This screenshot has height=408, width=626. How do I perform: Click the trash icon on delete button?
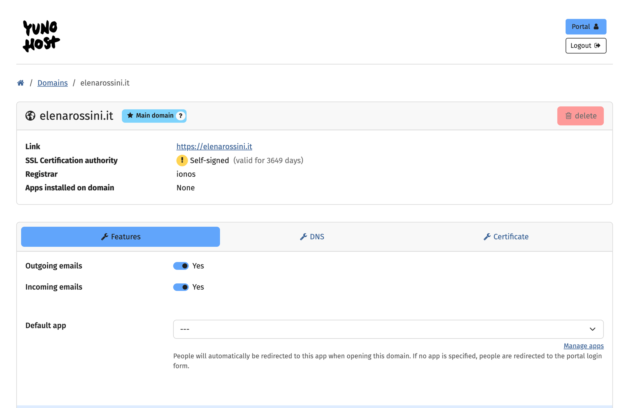(x=568, y=116)
